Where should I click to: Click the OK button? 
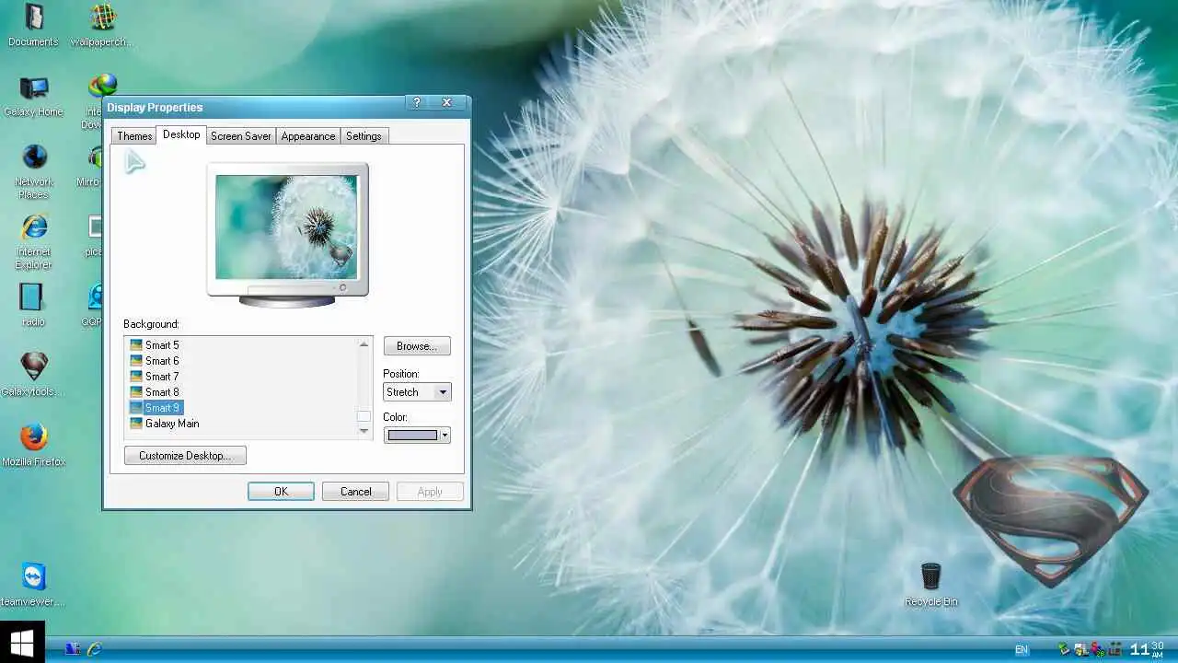point(281,492)
